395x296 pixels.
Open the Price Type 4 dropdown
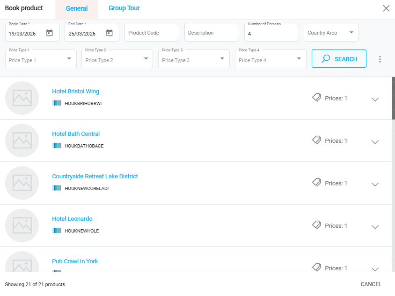[x=271, y=59]
